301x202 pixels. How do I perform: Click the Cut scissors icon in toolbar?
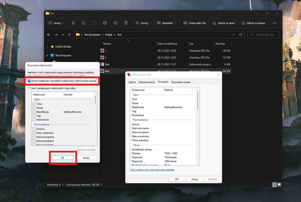coord(73,23)
